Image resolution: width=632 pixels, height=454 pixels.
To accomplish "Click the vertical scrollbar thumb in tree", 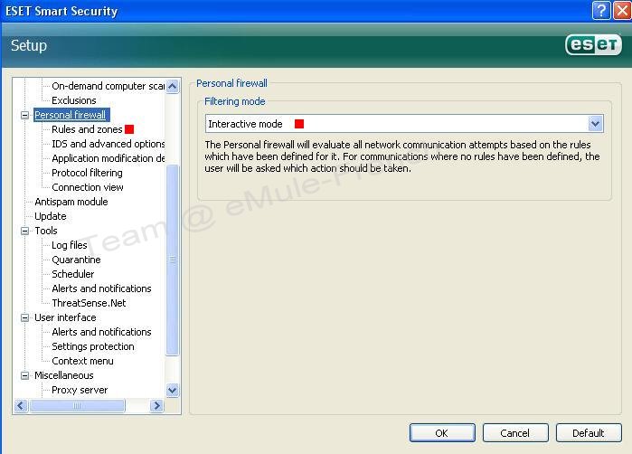I will (173, 260).
